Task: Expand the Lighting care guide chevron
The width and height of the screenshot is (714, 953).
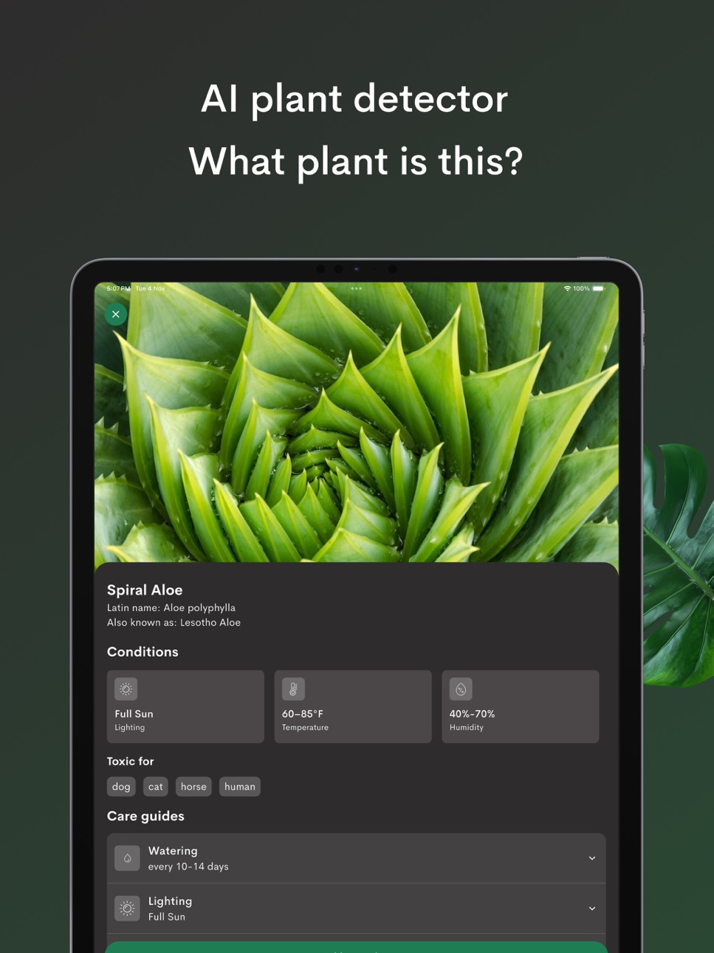Action: click(592, 909)
